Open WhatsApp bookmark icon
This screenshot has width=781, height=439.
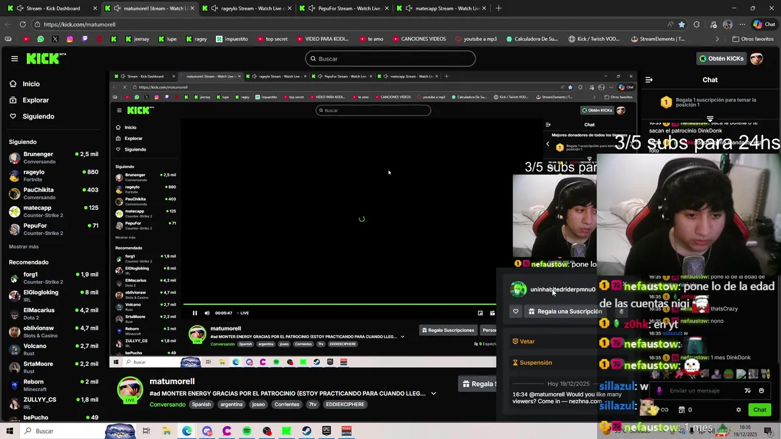(x=40, y=39)
